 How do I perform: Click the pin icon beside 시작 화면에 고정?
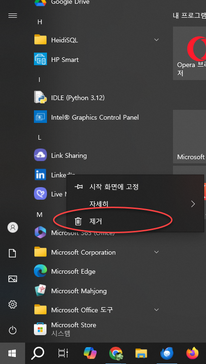click(x=79, y=187)
